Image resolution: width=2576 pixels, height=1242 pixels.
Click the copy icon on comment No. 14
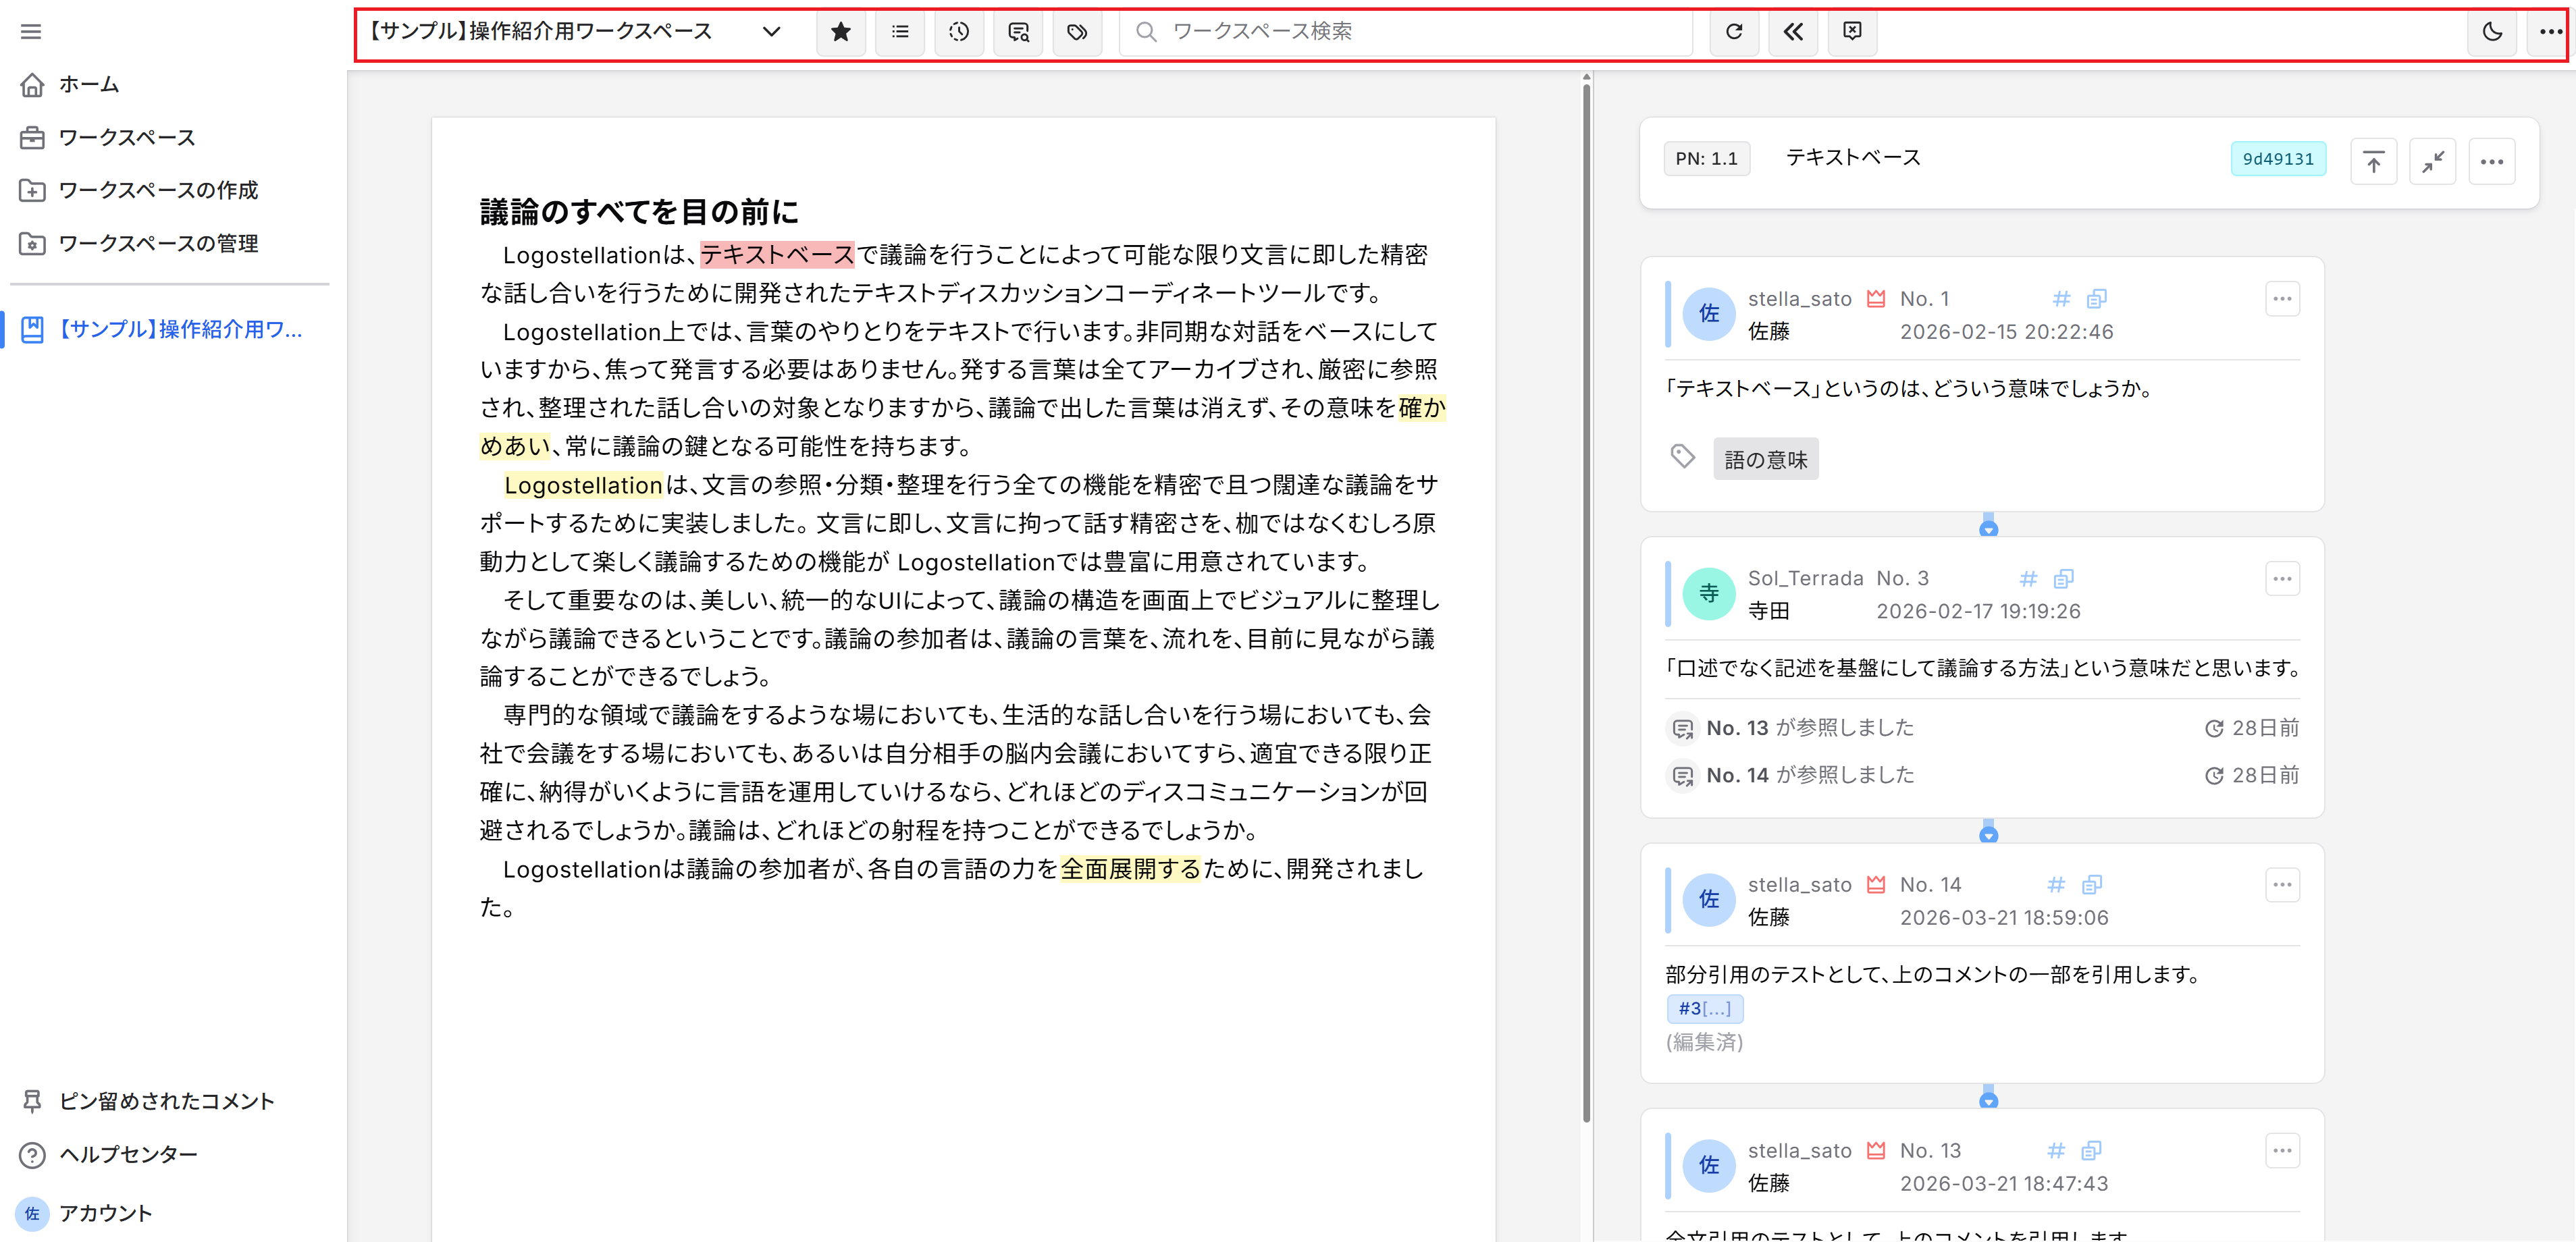click(2091, 884)
